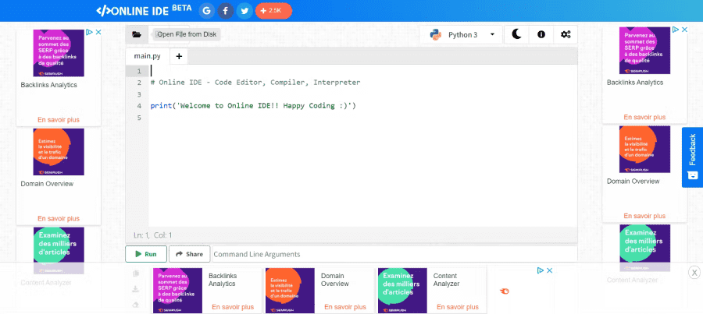Open the left Examinez des milliers d'articles ad thumbnail
703x314 pixels.
click(x=59, y=250)
